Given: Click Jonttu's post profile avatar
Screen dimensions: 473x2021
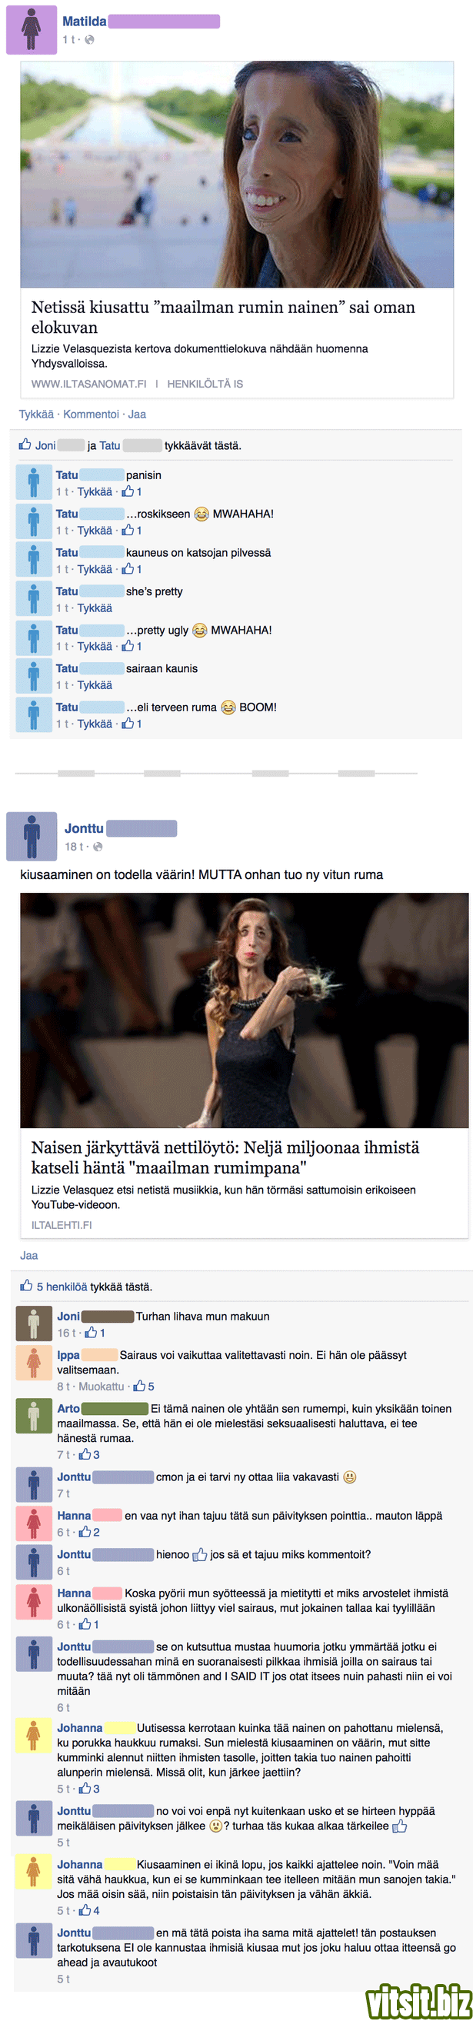Looking at the screenshot, I should (x=32, y=837).
